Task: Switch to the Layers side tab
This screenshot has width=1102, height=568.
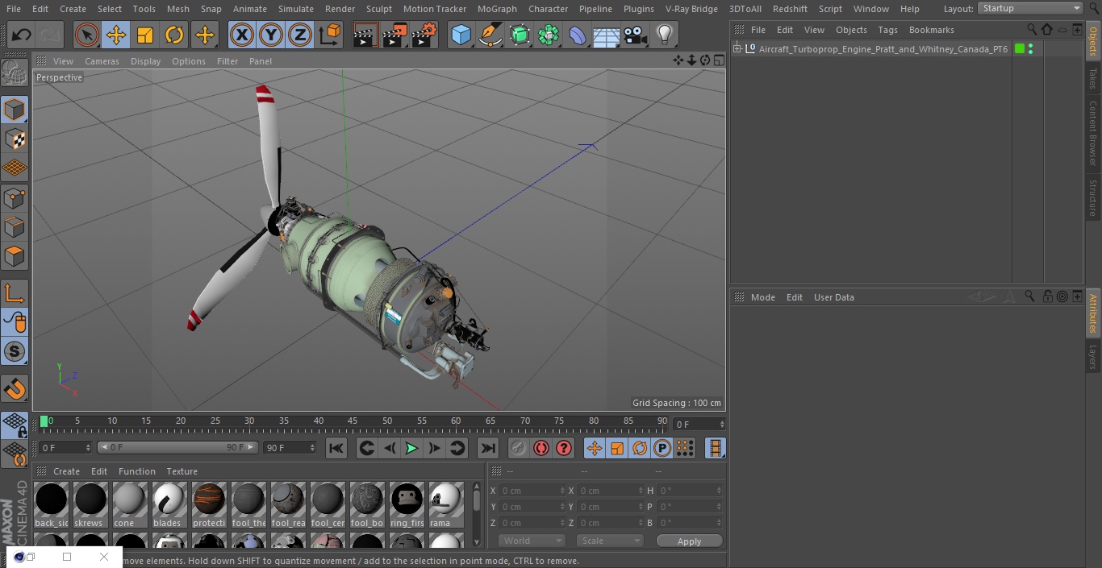Action: 1094,356
